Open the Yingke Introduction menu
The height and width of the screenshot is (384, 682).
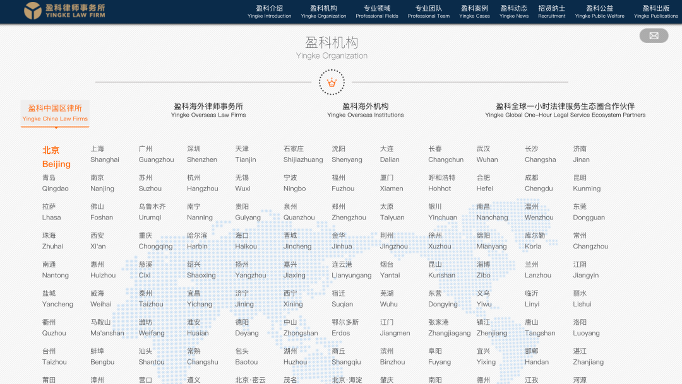pos(269,11)
